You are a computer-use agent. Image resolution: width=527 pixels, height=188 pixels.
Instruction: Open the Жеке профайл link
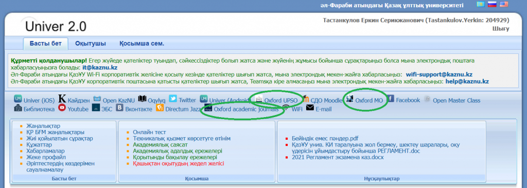click(x=46, y=157)
